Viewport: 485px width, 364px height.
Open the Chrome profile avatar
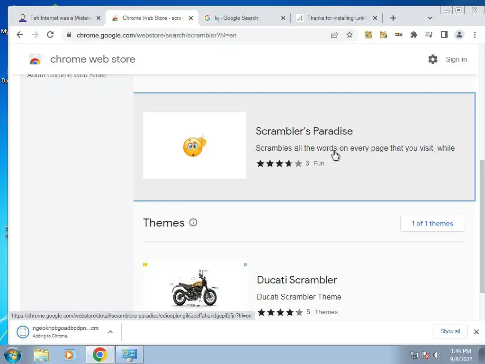(x=459, y=35)
